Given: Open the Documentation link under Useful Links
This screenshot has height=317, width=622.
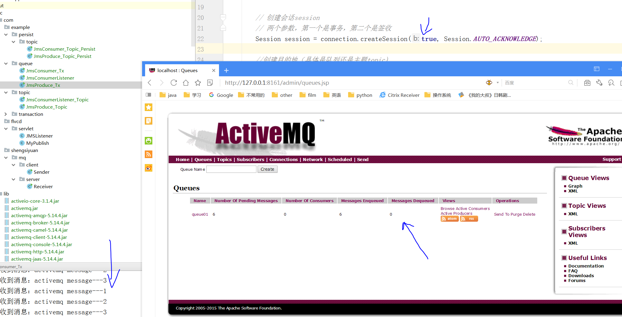Looking at the screenshot, I should (x=586, y=266).
